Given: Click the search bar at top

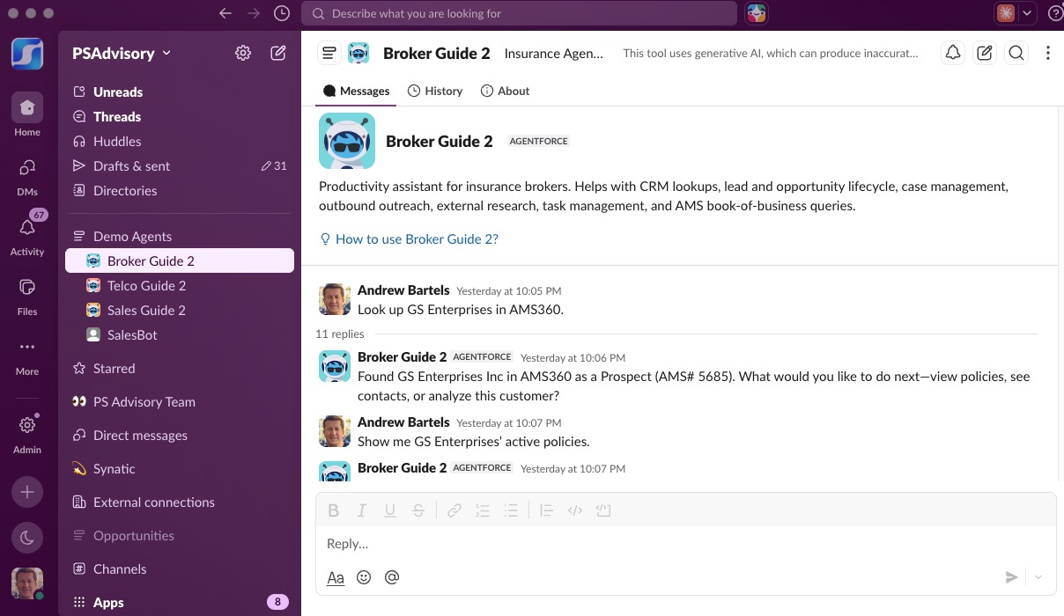Looking at the screenshot, I should click(519, 13).
